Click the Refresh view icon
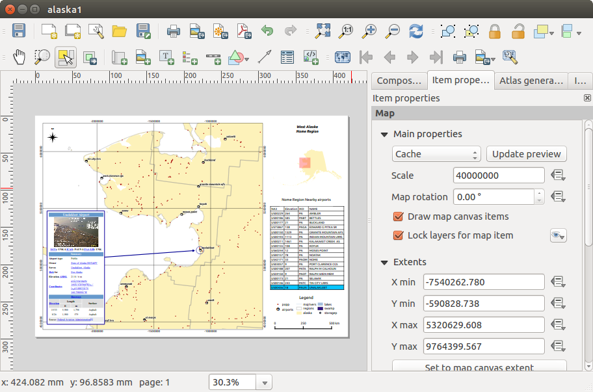593x392 pixels. click(x=416, y=31)
